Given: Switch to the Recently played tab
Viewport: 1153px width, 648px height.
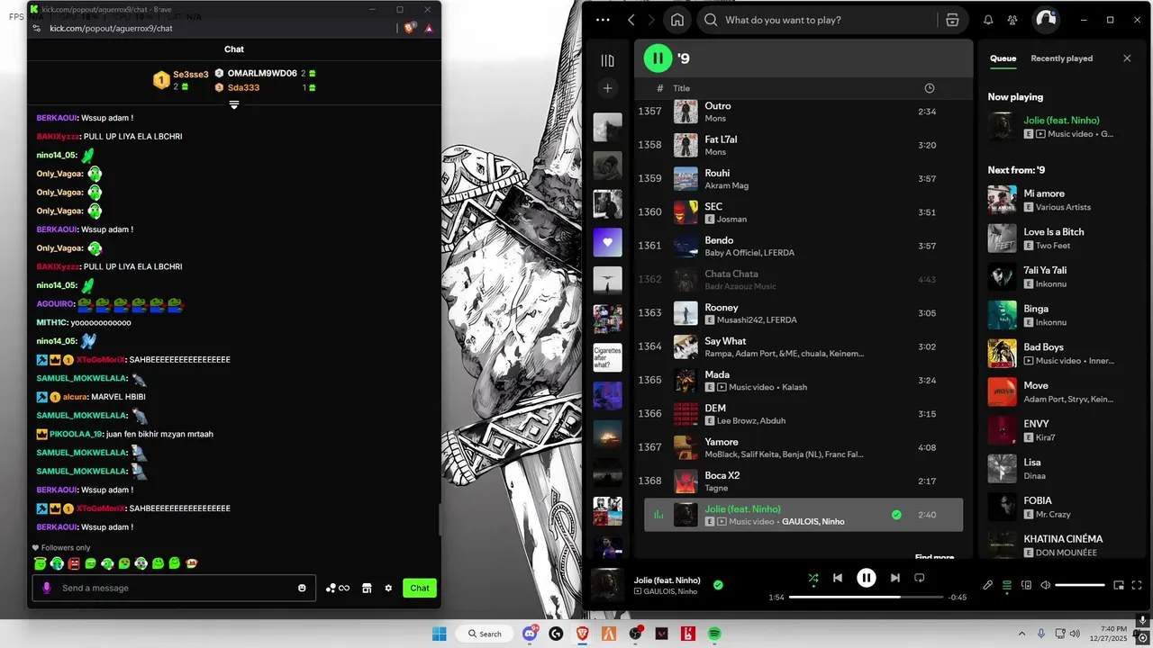Looking at the screenshot, I should 1061,58.
